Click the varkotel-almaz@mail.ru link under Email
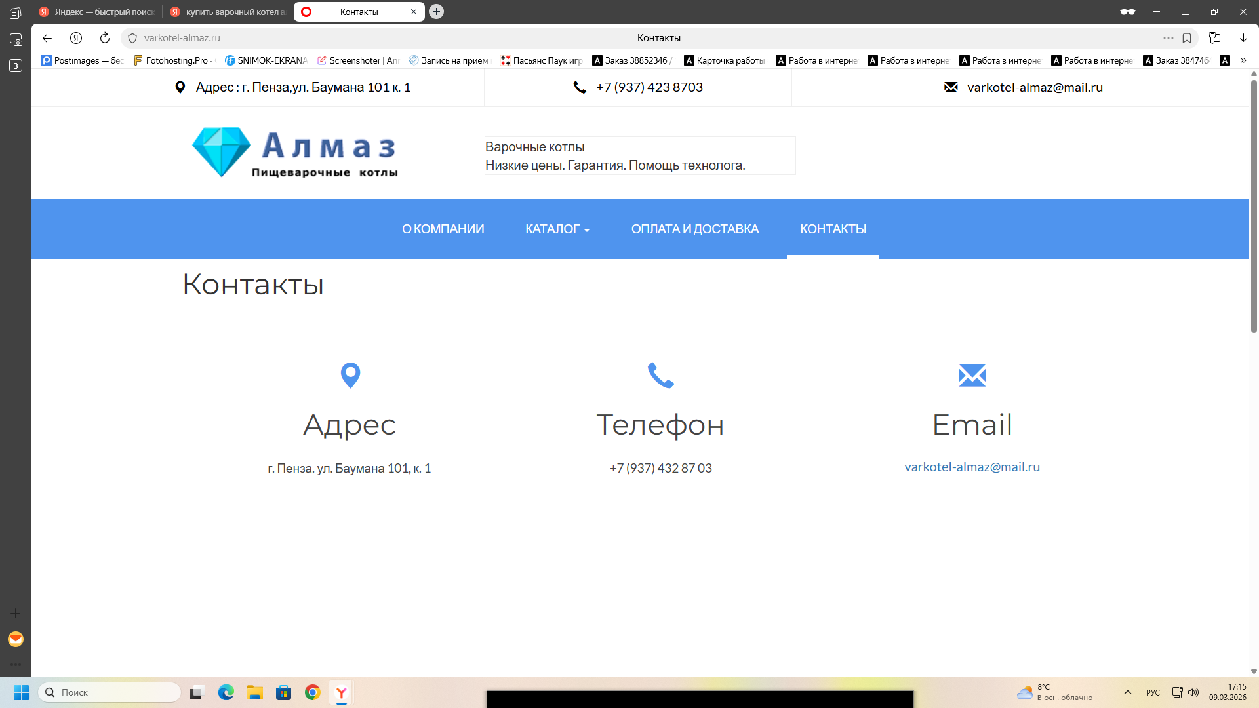The image size is (1259, 708). (972, 467)
